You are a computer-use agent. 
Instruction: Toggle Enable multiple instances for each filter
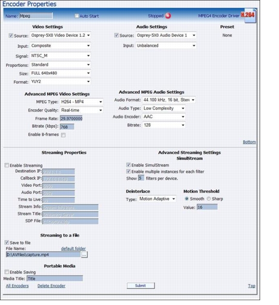tap(128, 171)
